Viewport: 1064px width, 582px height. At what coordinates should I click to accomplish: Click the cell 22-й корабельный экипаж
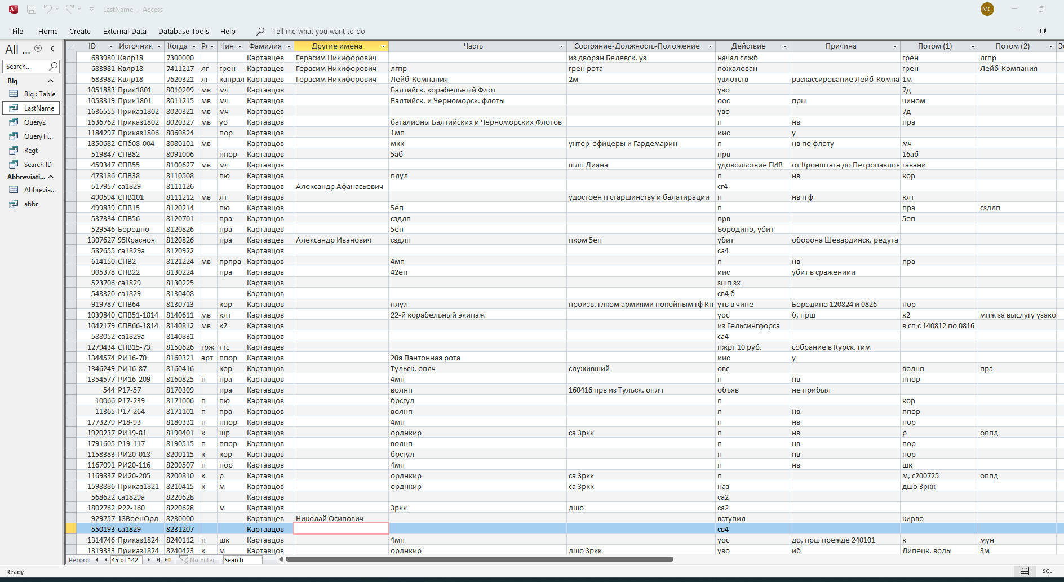coord(477,315)
